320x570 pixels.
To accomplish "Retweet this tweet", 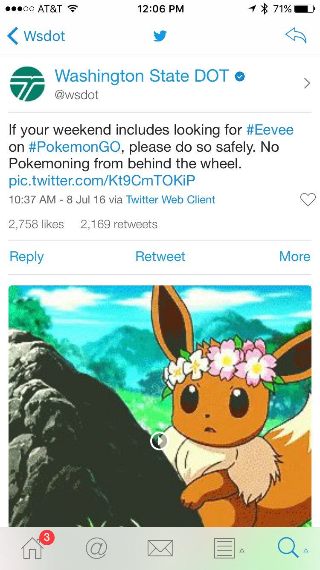I will pyautogui.click(x=160, y=256).
